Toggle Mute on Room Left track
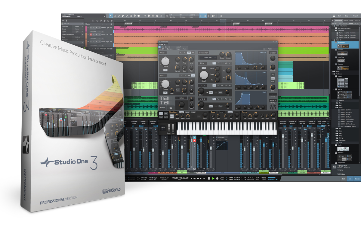 point(91,35)
